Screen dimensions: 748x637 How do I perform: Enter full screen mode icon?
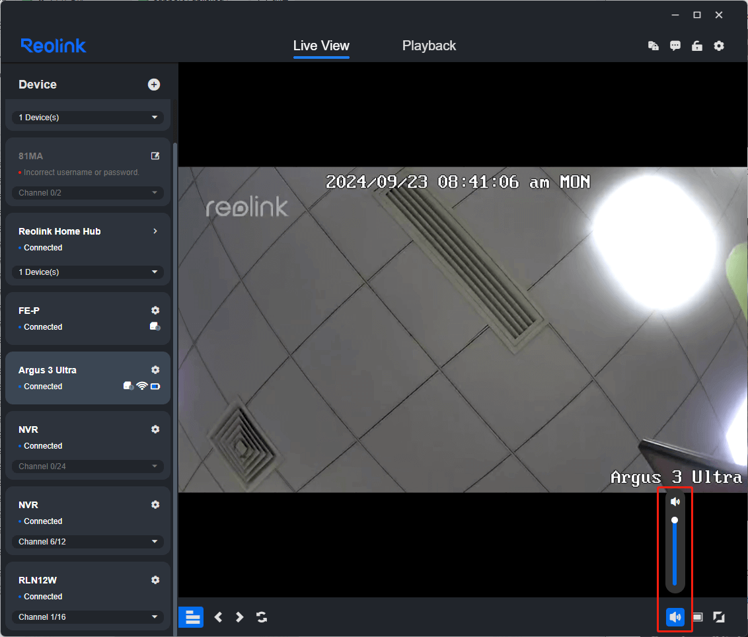(x=719, y=617)
